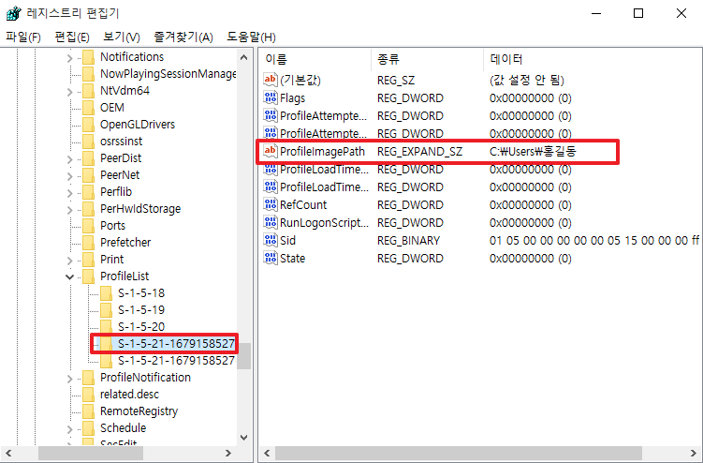Screen dimensions: 703x463
Task: Select the OpenGLDrivers folder icon
Action: pos(89,125)
